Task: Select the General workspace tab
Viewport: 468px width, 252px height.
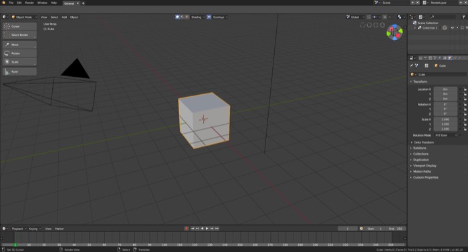Action: 70,3
